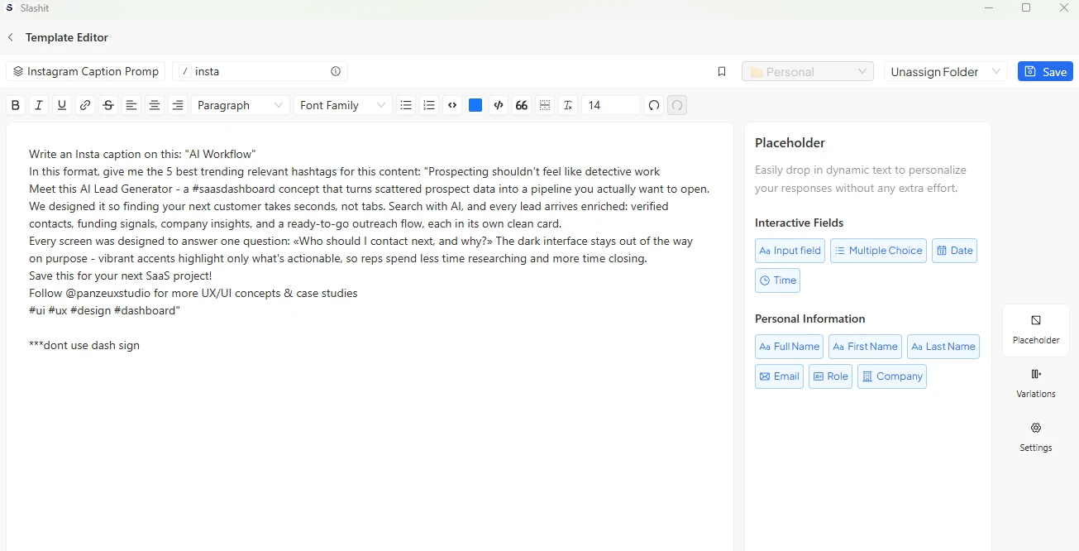The height and width of the screenshot is (551, 1079).
Task: Align text to the left
Action: (x=131, y=105)
